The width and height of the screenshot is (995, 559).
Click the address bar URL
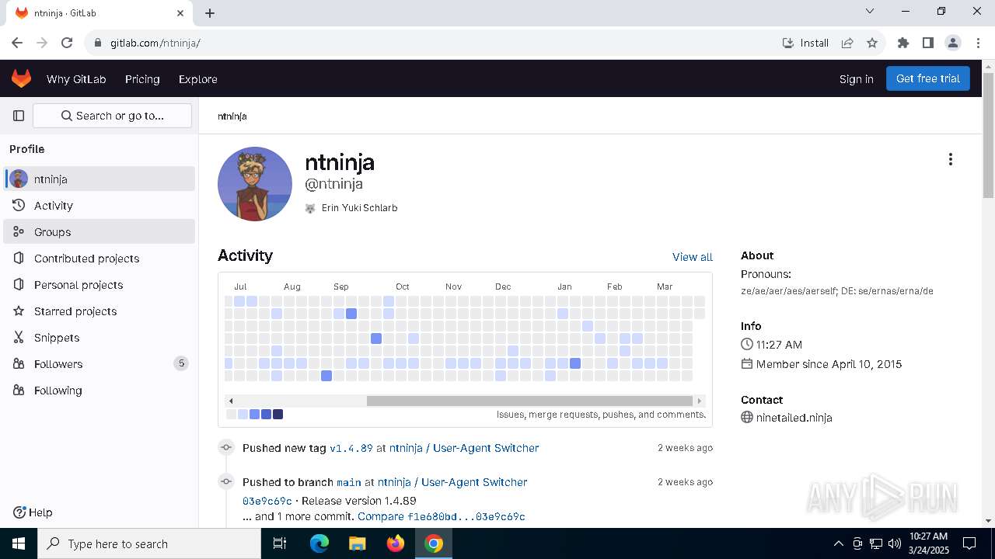(x=155, y=43)
